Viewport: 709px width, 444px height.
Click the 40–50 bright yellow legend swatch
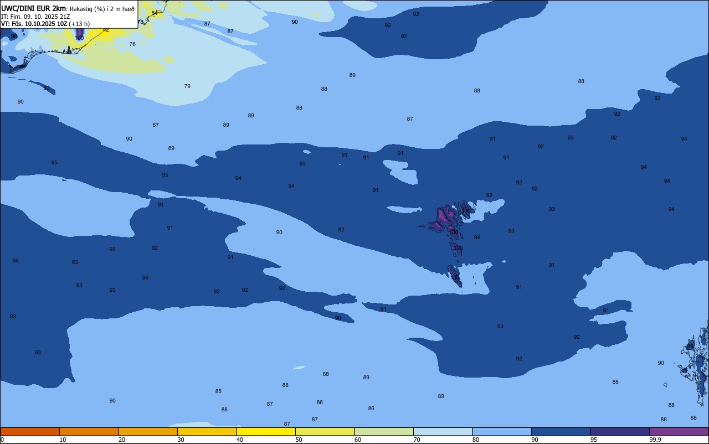coord(266,431)
